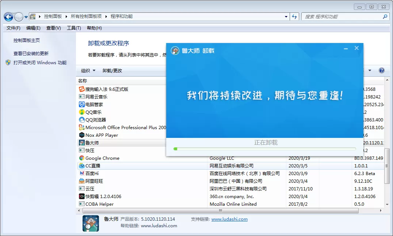
Task: Maximize the Control Panel window
Action: (371, 7)
